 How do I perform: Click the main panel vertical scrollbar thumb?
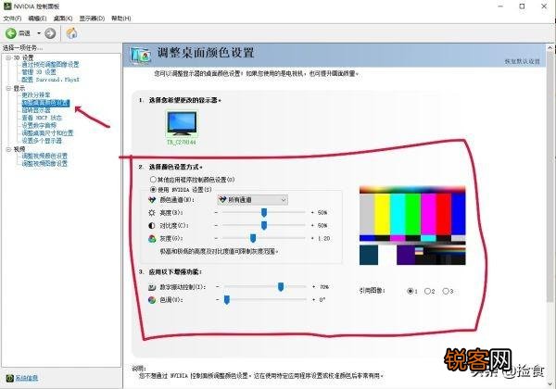click(x=550, y=177)
